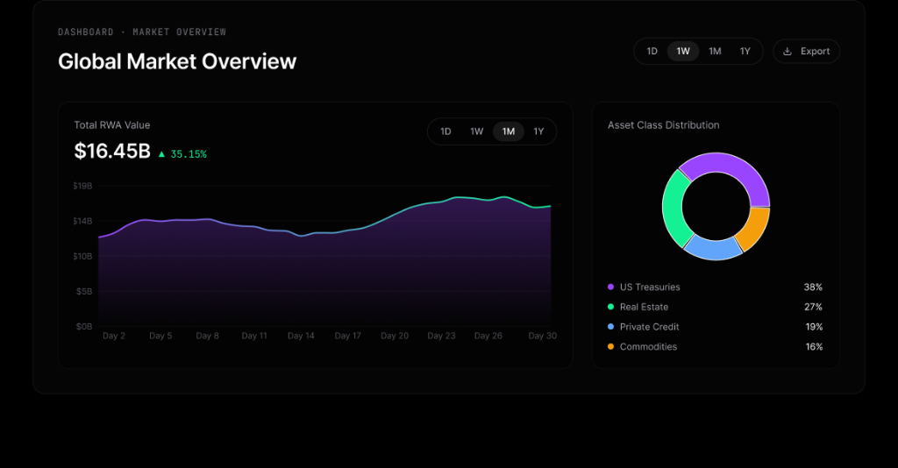Click the purple US Treasuries legend dot
Screen dimensions: 898x468
[610, 287]
